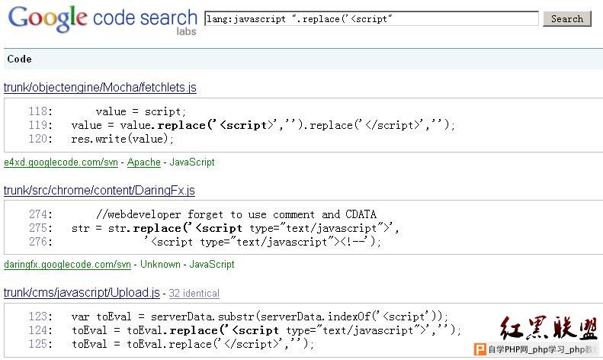The image size is (603, 360).
Task: Click JavaScript language link under fetchlets.js
Action: tap(192, 162)
